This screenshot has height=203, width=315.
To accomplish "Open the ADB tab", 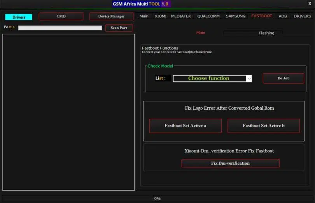I will click(283, 16).
